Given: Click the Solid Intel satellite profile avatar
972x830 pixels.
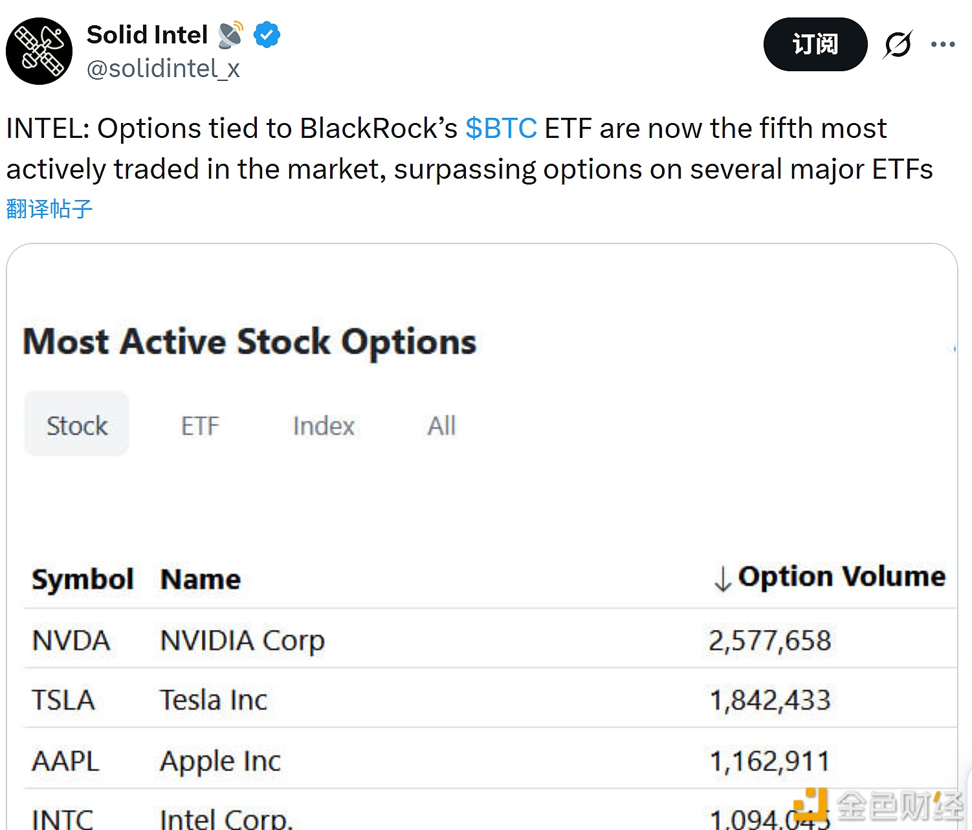Looking at the screenshot, I should pyautogui.click(x=39, y=51).
